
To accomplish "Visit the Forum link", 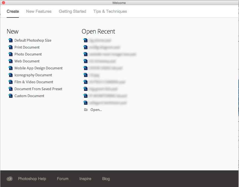I will coord(63,179).
